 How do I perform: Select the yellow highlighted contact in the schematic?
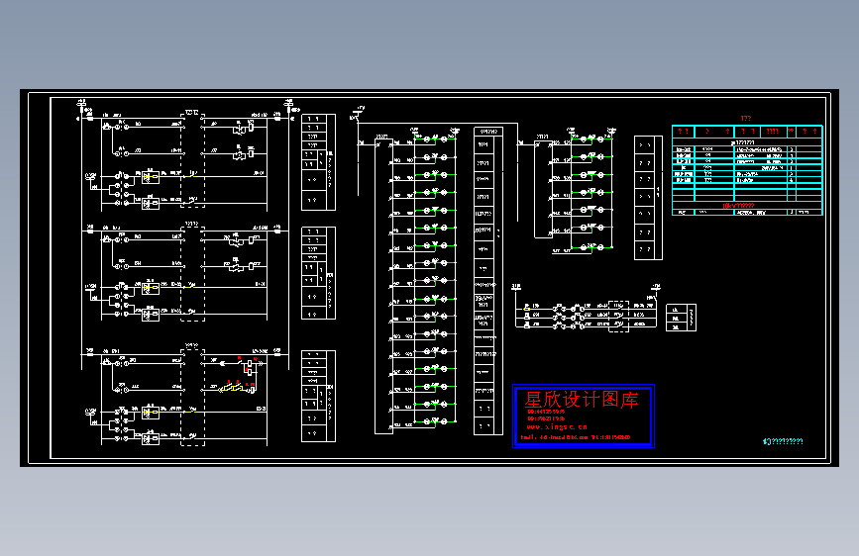[235, 388]
